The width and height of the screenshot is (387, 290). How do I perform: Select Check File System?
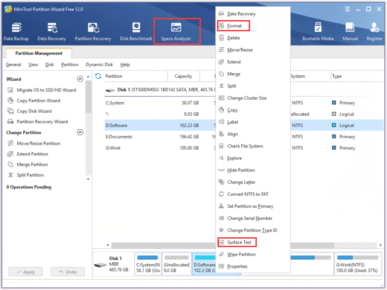(253, 146)
